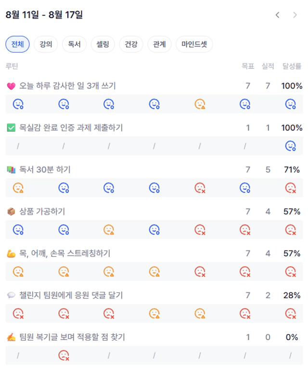Switch to the 강의 category tab
This screenshot has width=308, height=368.
coord(46,44)
